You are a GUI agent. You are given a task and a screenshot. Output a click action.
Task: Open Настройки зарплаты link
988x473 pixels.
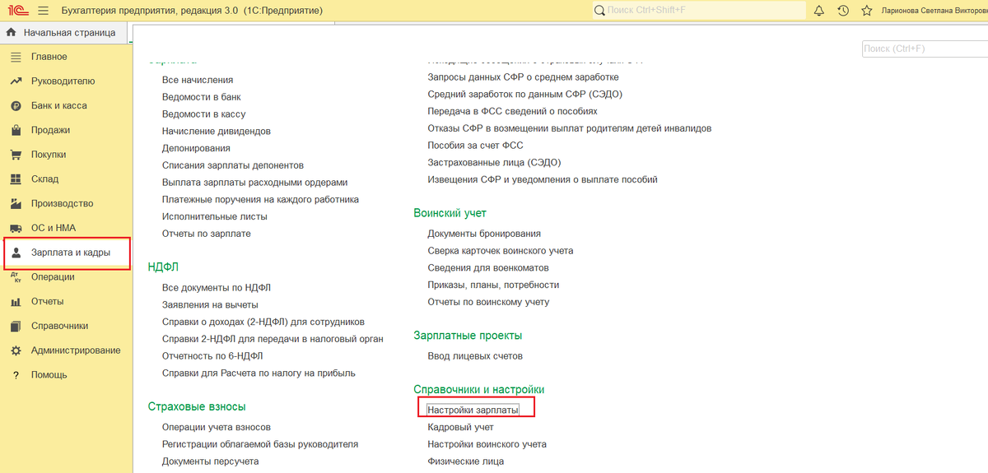tap(473, 410)
